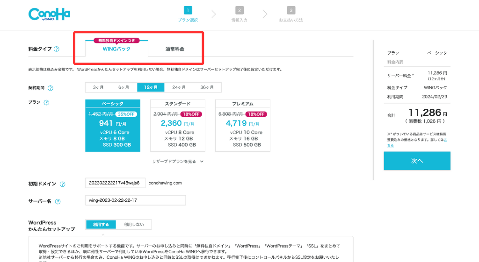Select the ベーシック plan card
Screen dimensions: 479x262
[113, 125]
